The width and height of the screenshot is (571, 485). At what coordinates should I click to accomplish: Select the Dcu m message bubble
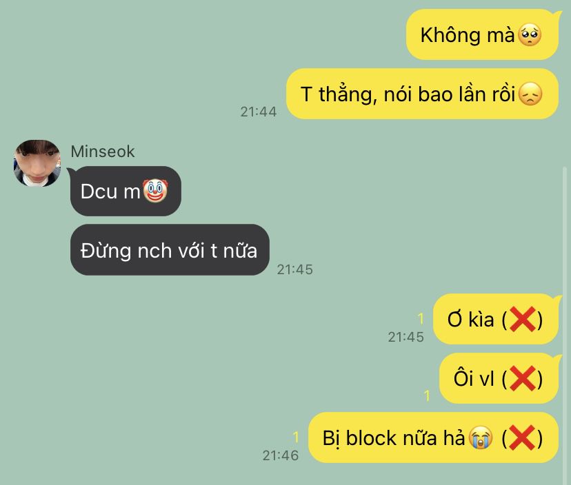(126, 191)
